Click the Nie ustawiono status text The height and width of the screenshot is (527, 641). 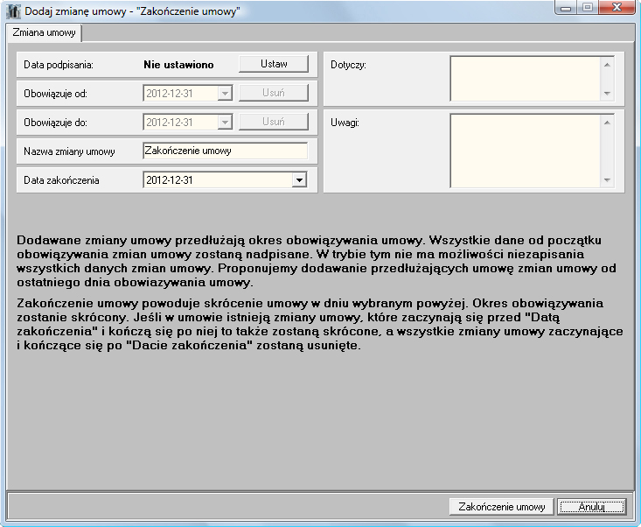coord(178,65)
